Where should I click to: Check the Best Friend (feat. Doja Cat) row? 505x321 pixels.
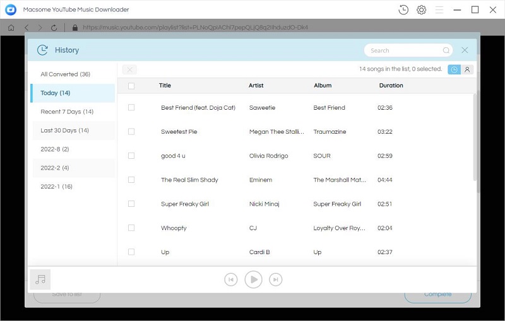131,107
